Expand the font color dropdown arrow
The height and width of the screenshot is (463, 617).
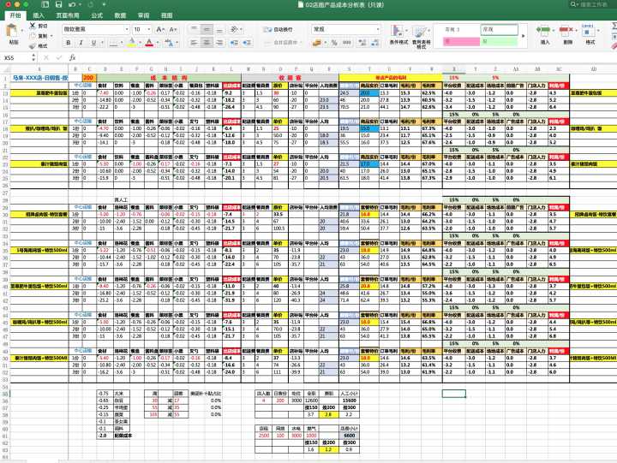pyautogui.click(x=158, y=43)
